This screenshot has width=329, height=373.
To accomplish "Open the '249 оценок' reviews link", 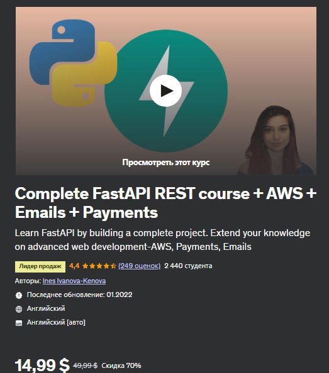I will click(x=140, y=266).
